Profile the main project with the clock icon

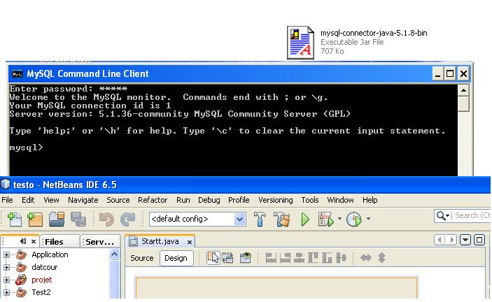pos(354,219)
